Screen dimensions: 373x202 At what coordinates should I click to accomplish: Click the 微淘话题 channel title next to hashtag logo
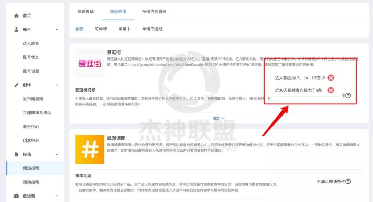(116, 138)
